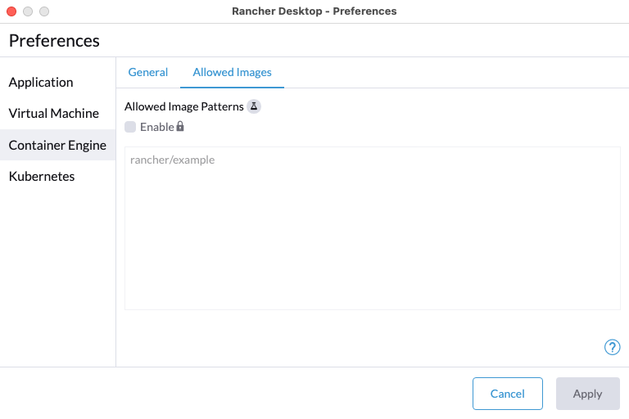This screenshot has height=419, width=629.
Task: Open the Application preferences section
Action: click(x=41, y=82)
